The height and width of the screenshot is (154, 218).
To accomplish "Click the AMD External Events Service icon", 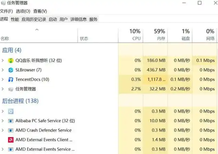I will [11, 149].
